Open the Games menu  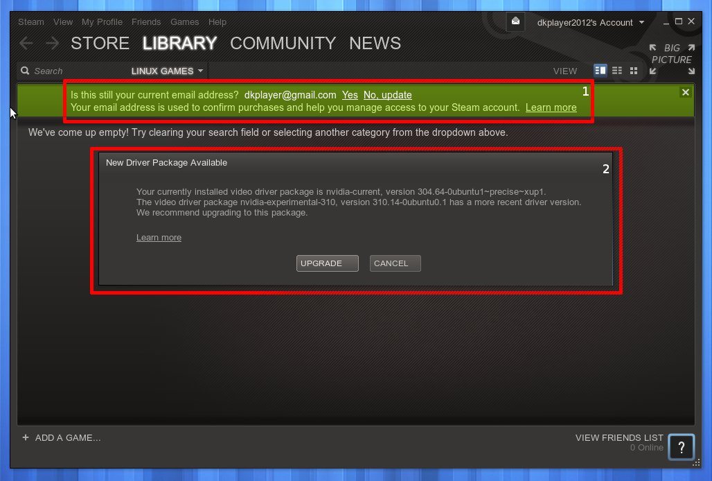click(184, 21)
